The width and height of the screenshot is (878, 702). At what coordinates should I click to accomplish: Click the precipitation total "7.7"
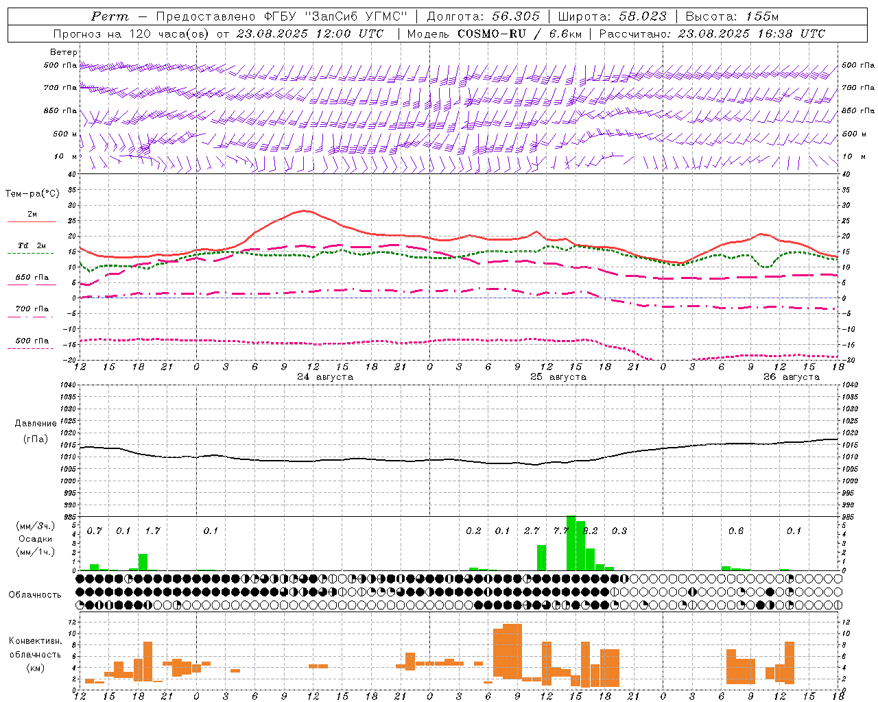pos(561,531)
